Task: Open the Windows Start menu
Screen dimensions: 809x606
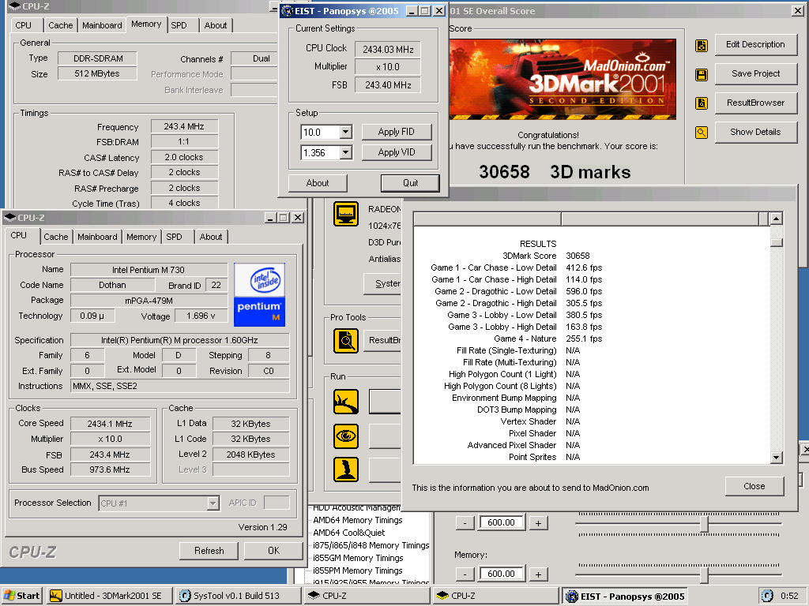Action: coord(21,596)
